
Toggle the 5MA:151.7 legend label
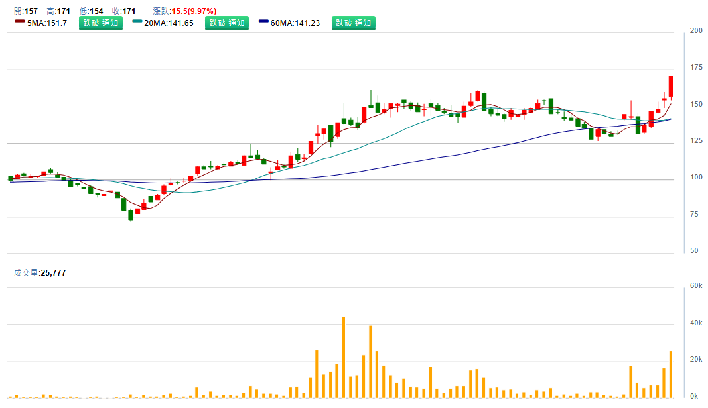[47, 23]
